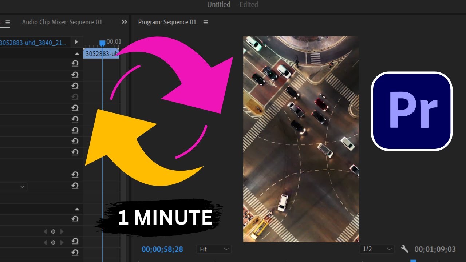Open the Program monitor panel menu icon
The width and height of the screenshot is (466, 262).
[205, 23]
